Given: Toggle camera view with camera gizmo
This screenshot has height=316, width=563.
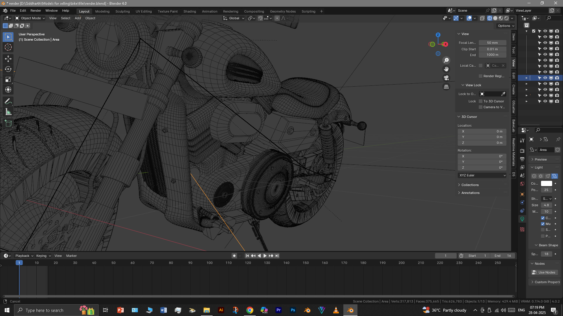Looking at the screenshot, I should click(x=446, y=78).
